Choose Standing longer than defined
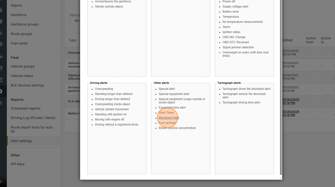This screenshot has height=187, width=335. (x=114, y=94)
